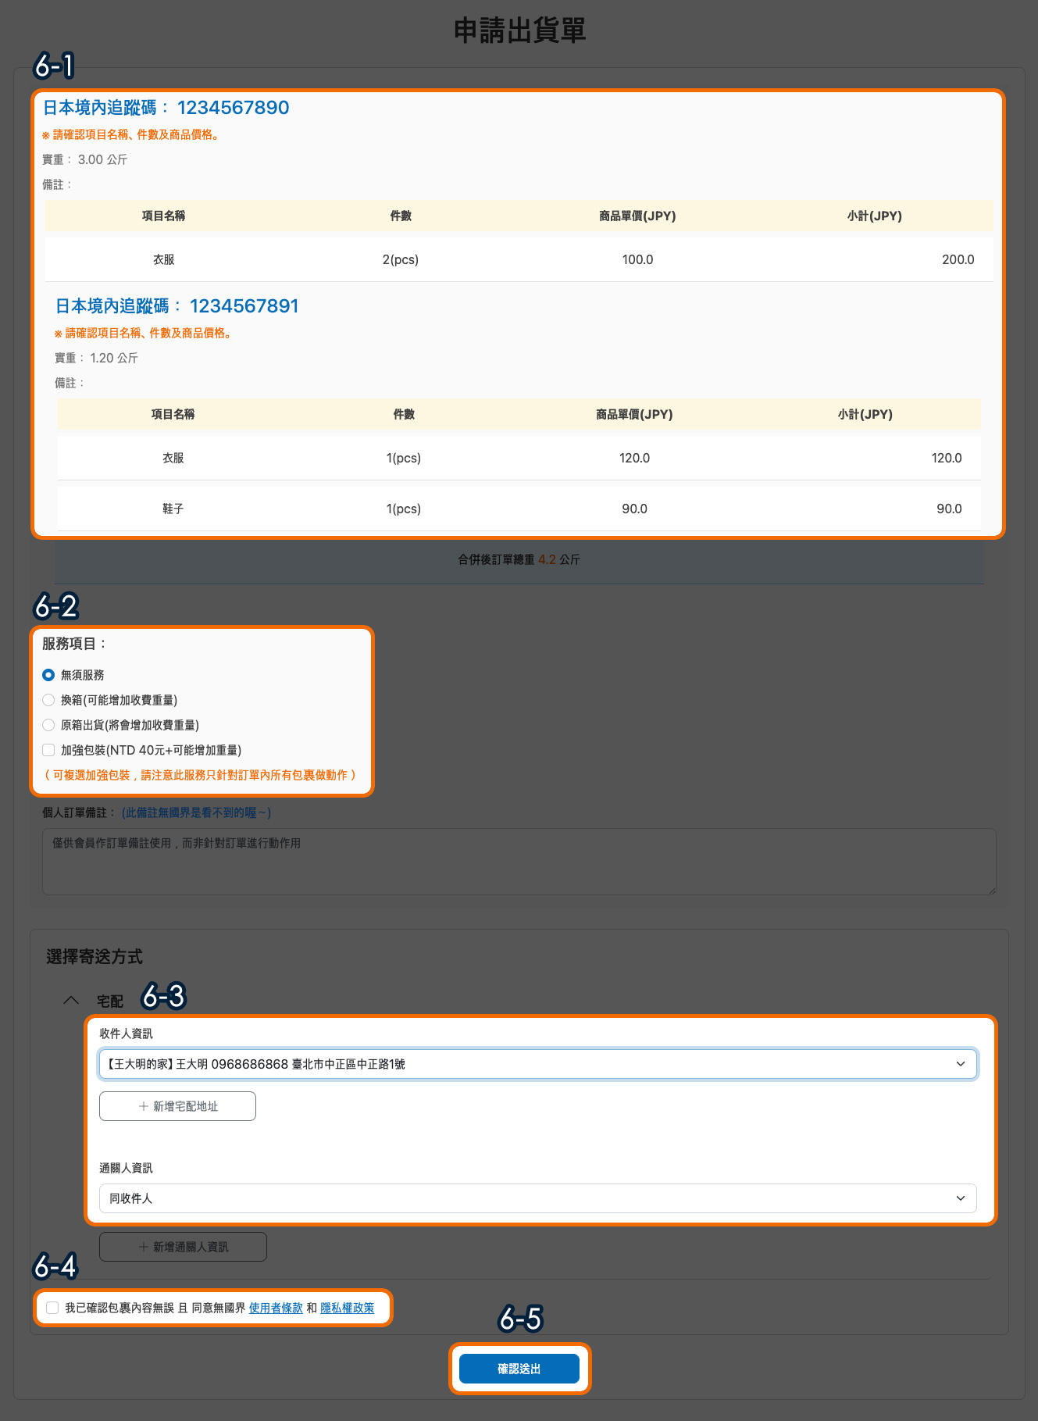This screenshot has height=1421, width=1038.
Task: Click the plus icon in 新增宅配地址
Action: click(143, 1106)
